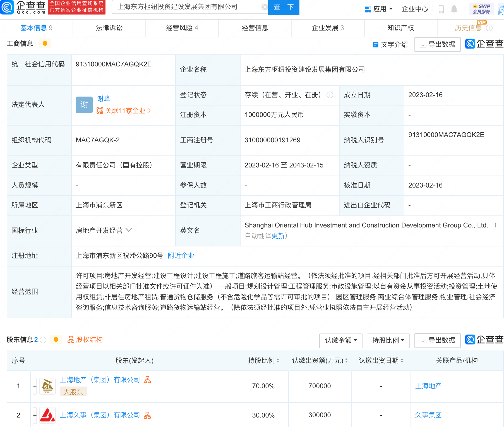Click the bell icon next to 工商信息
The image size is (504, 427).
click(x=45, y=43)
